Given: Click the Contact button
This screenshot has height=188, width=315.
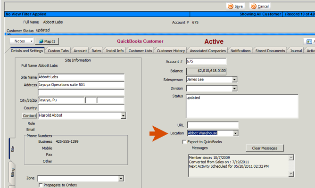Looking at the screenshot, I should point(29,115).
